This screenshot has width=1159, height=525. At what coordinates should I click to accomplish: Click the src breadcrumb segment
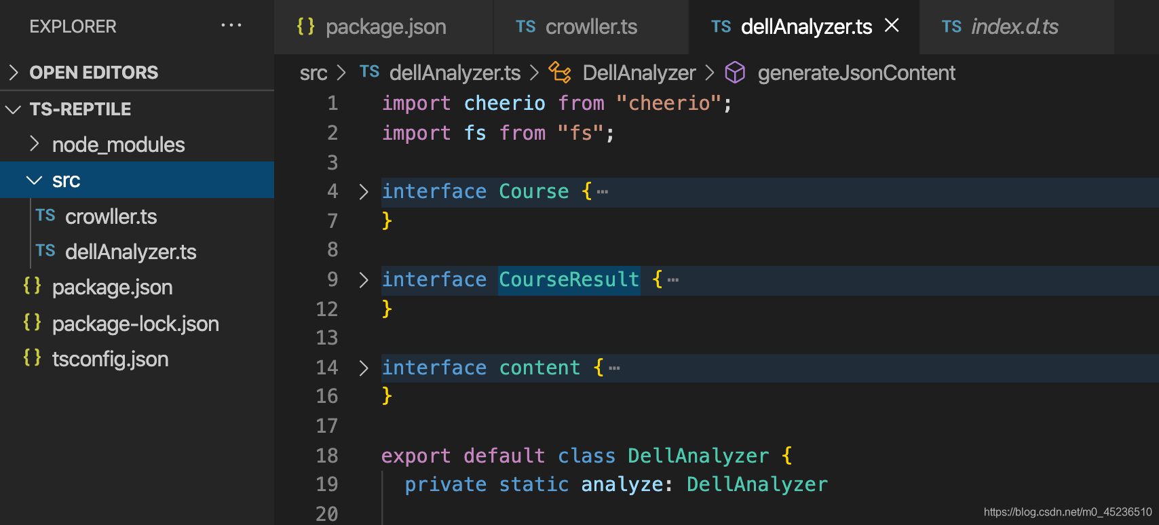[313, 73]
